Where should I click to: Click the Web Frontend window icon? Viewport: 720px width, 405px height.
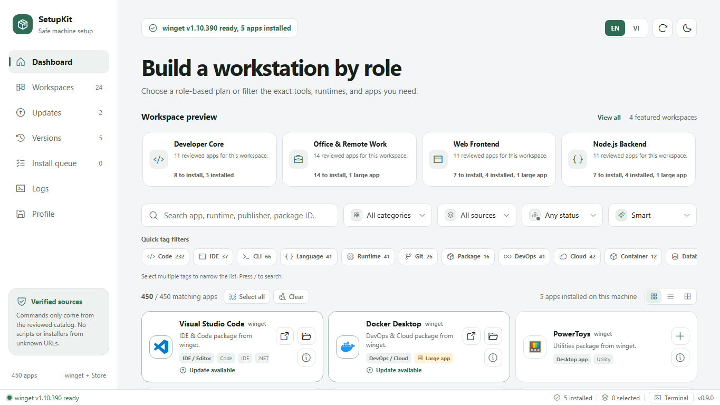click(438, 159)
